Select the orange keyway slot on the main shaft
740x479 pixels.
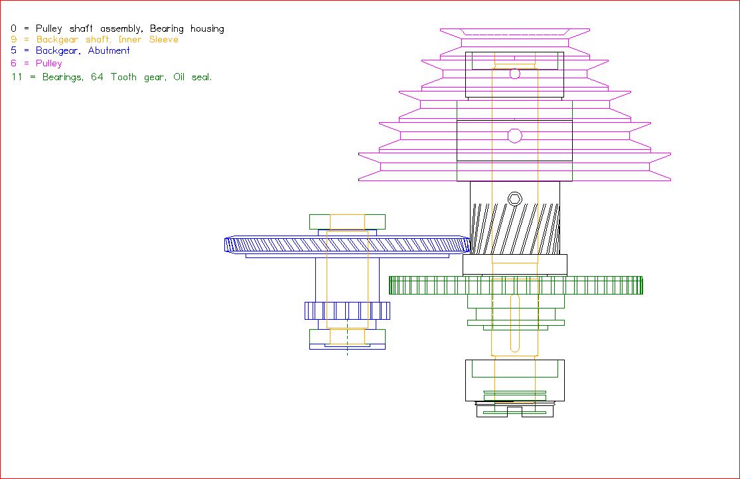[x=515, y=323]
